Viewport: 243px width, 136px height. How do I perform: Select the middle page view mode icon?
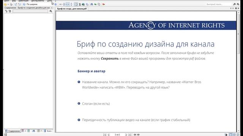point(235,134)
